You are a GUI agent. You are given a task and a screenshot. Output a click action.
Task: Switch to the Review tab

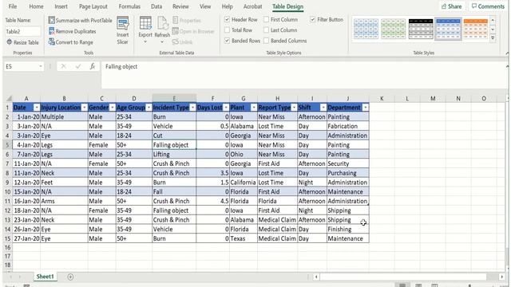coord(180,6)
